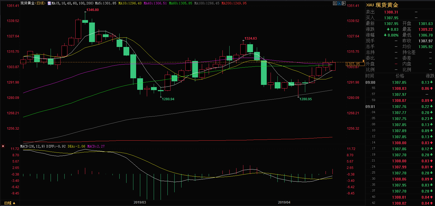Viewport: 435px width, 206px height.
Task: Click the green down arrow beside 涨幅 0.00%
Action: (x=385, y=35)
